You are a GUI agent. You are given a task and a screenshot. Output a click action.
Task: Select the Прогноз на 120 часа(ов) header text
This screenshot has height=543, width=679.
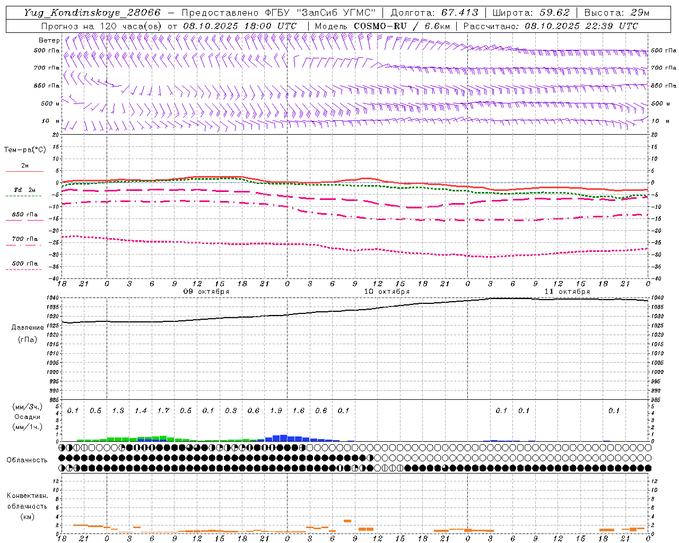[x=102, y=26]
